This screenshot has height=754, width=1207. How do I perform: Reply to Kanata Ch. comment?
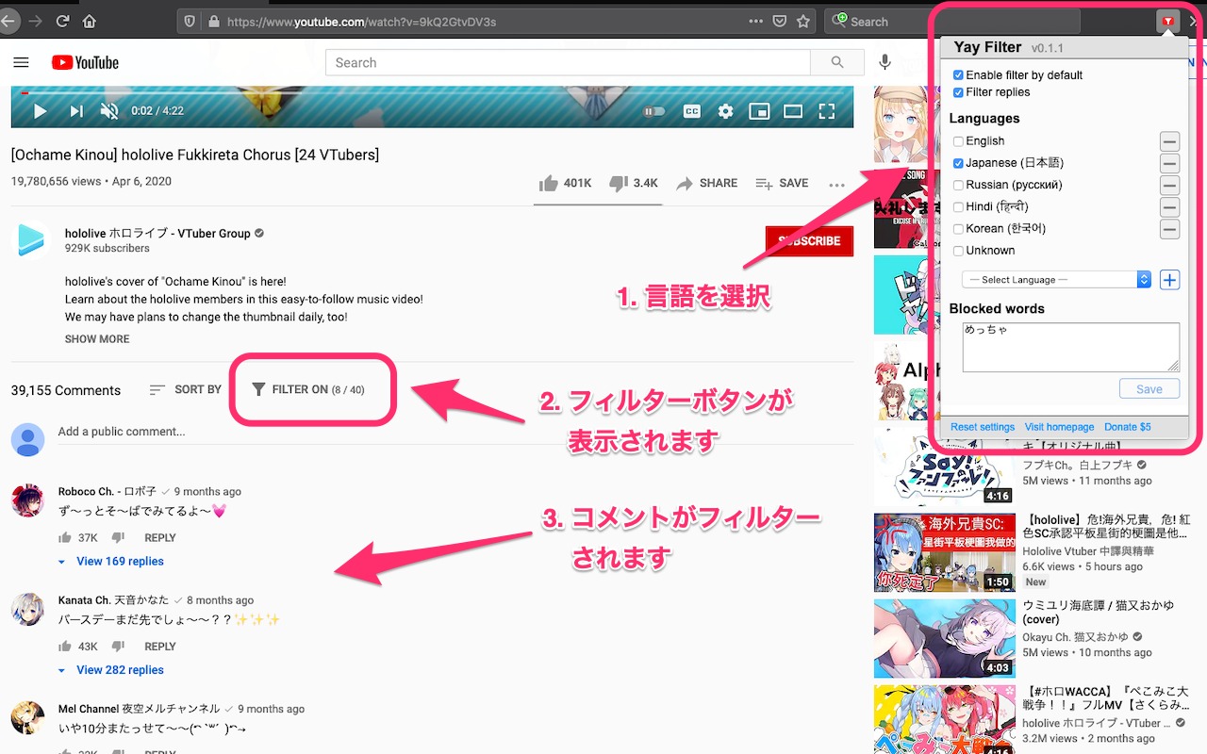[x=160, y=647]
